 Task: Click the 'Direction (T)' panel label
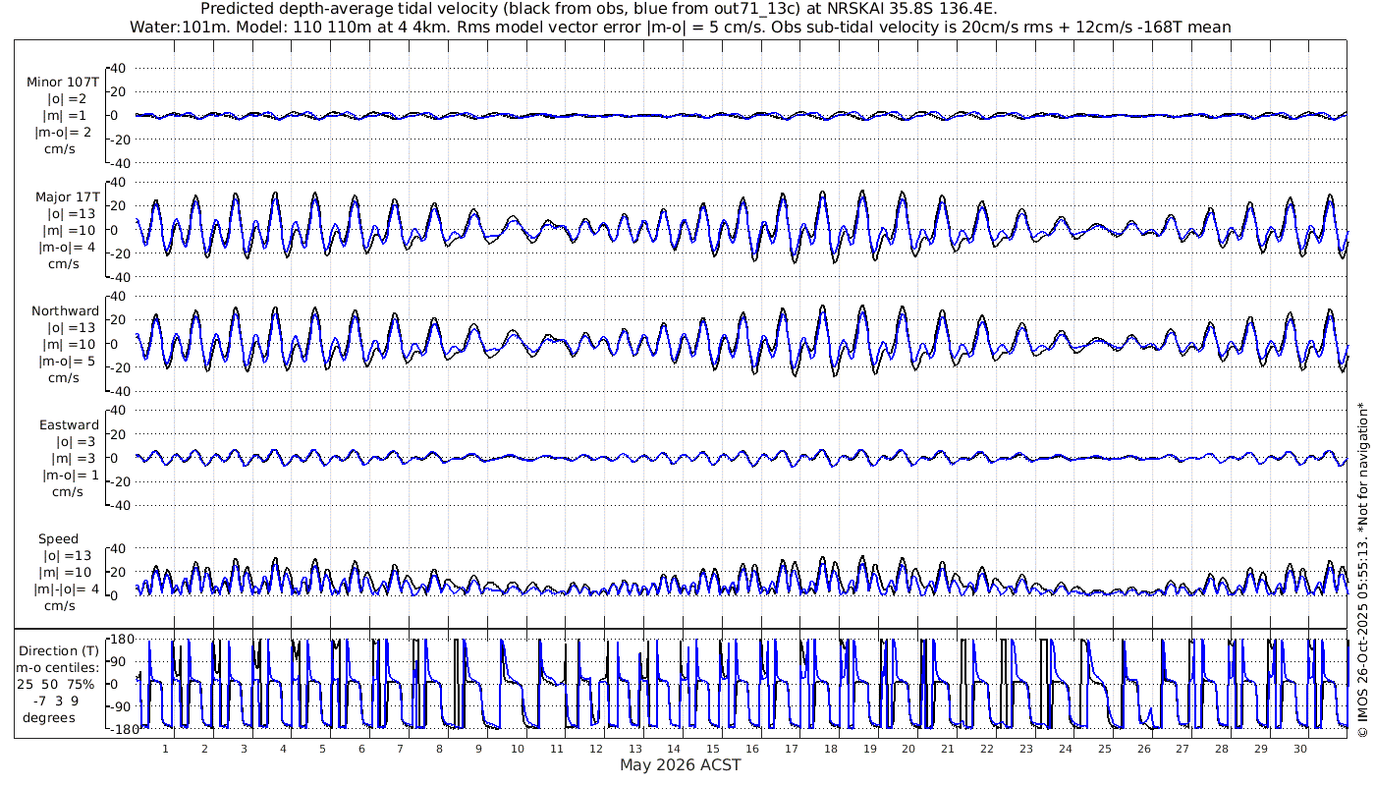pyautogui.click(x=60, y=650)
